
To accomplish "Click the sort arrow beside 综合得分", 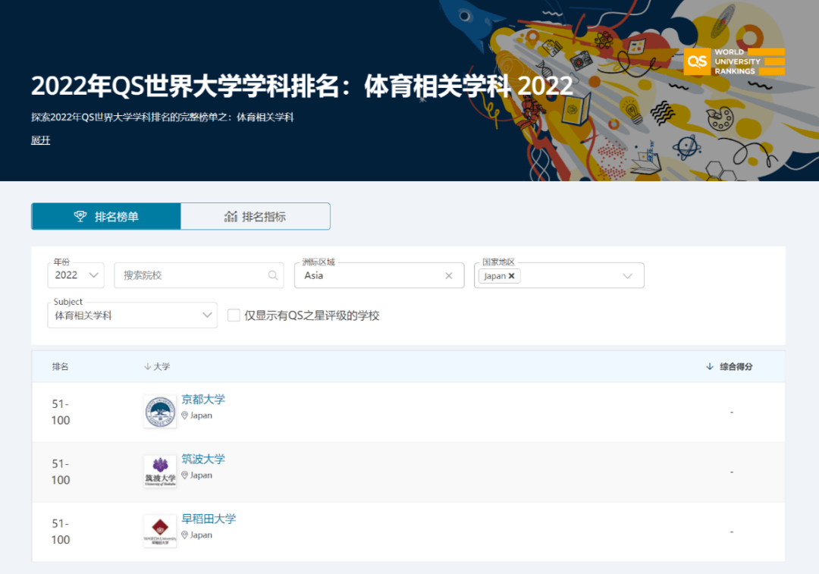I will coord(709,367).
